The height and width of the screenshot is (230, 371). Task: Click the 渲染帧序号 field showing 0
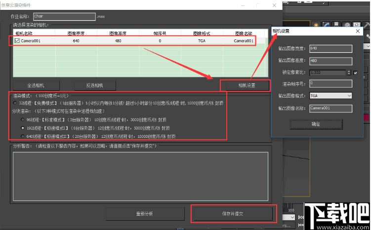(330, 84)
